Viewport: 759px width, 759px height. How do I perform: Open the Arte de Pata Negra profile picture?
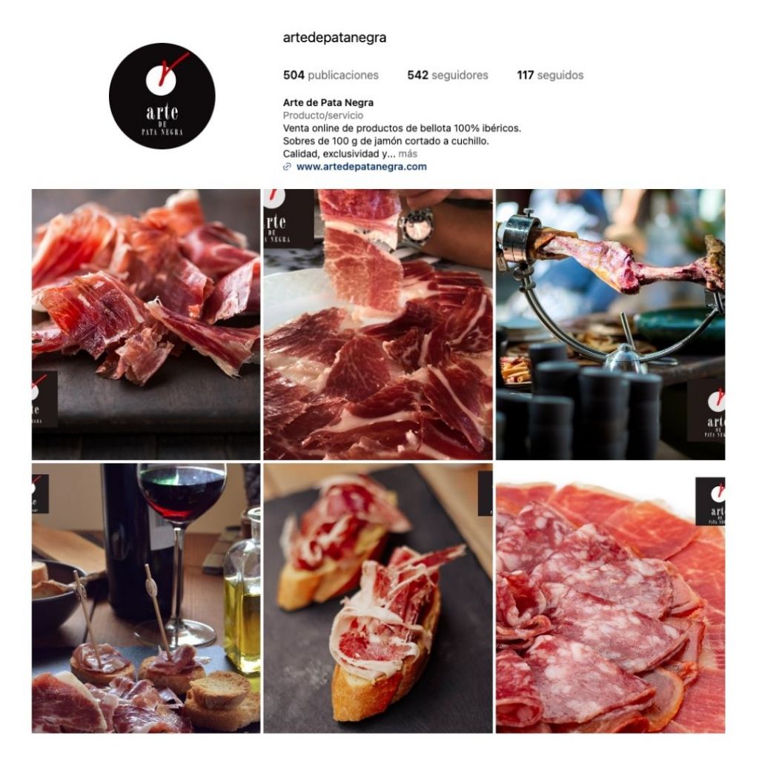[x=162, y=96]
